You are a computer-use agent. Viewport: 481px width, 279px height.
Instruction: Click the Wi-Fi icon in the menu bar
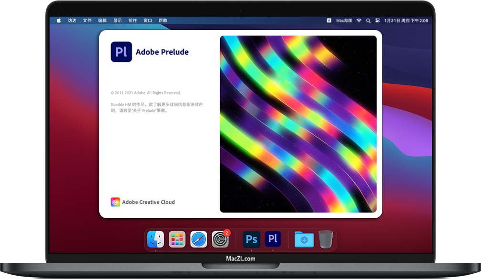(359, 20)
